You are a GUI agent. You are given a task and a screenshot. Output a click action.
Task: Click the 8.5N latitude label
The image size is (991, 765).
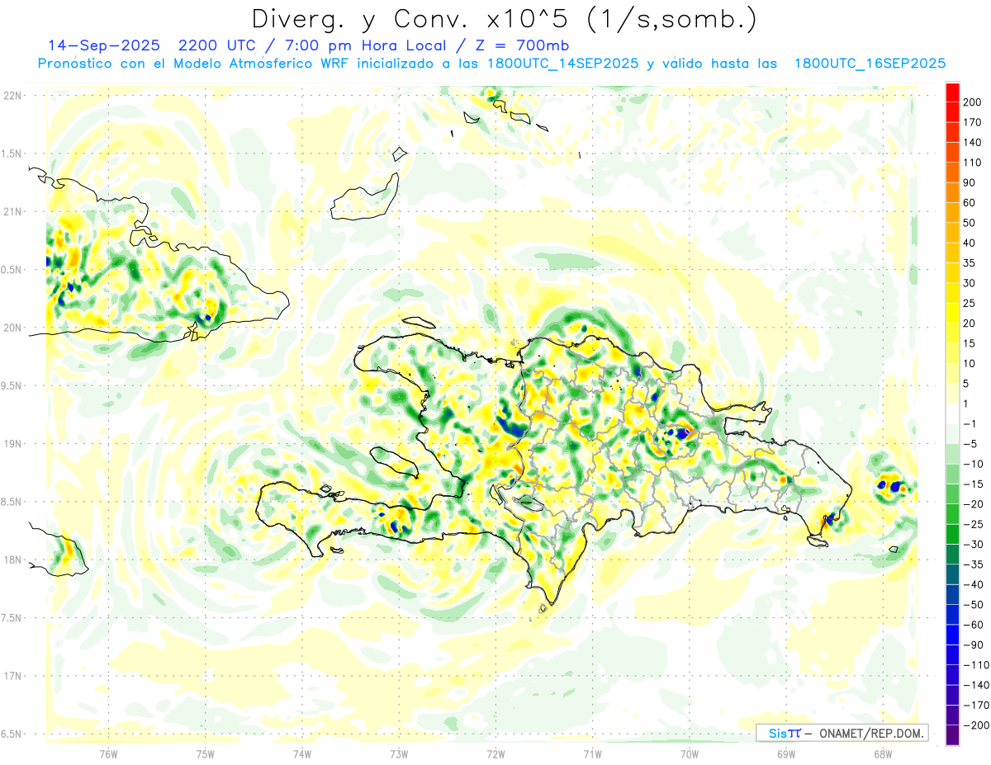coord(12,502)
